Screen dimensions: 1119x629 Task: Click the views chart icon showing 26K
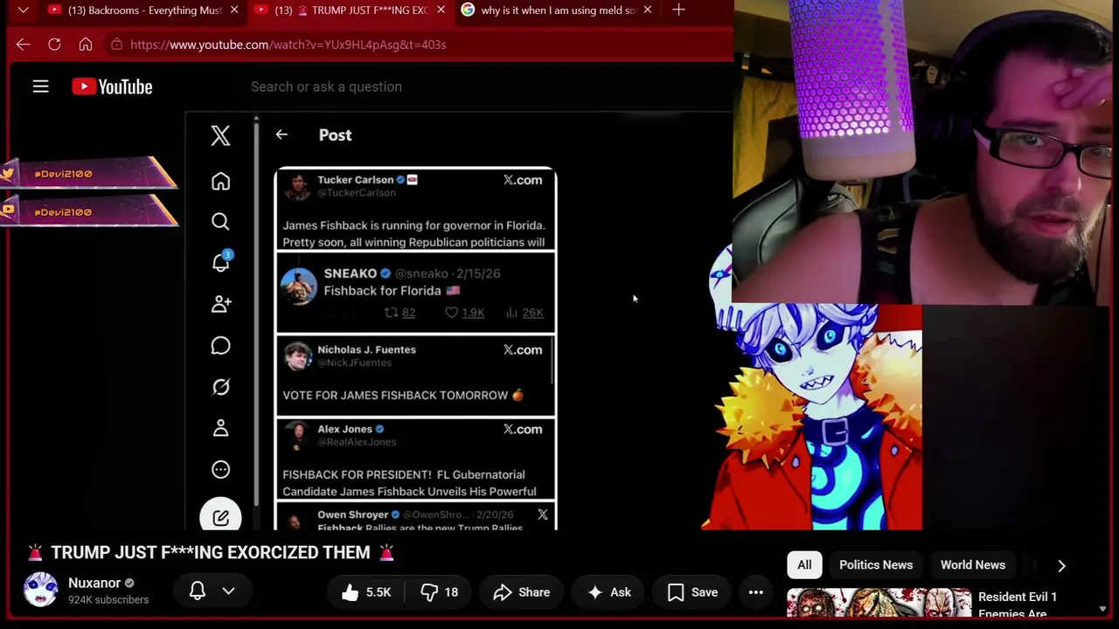tap(512, 313)
